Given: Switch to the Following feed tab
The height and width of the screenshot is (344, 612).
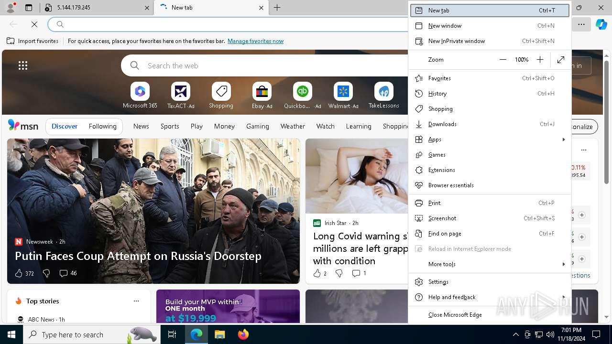Looking at the screenshot, I should 102,126.
